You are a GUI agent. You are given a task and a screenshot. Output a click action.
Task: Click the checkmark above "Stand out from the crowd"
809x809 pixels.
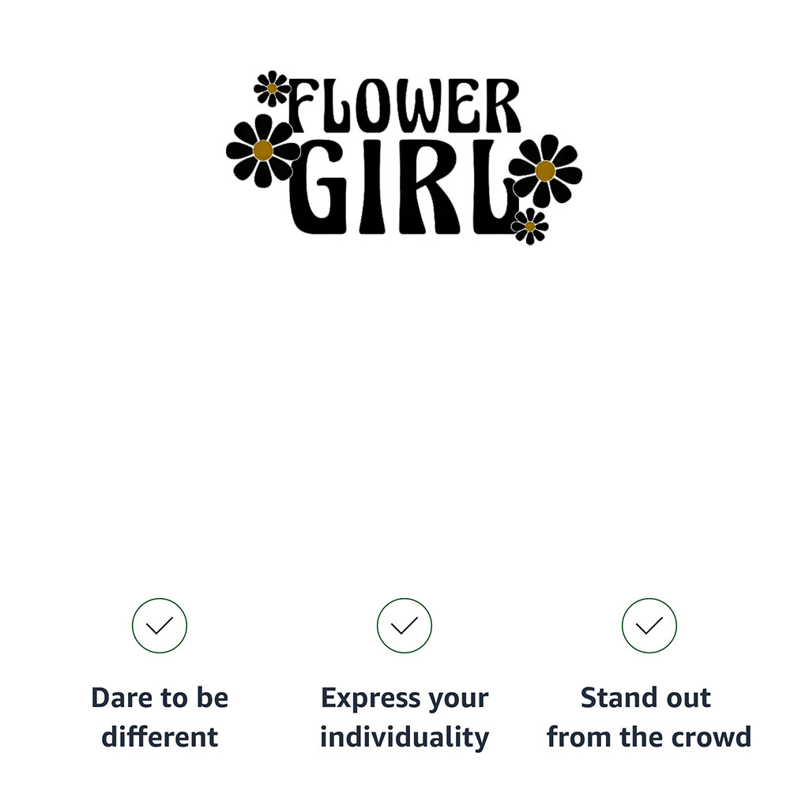[649, 626]
